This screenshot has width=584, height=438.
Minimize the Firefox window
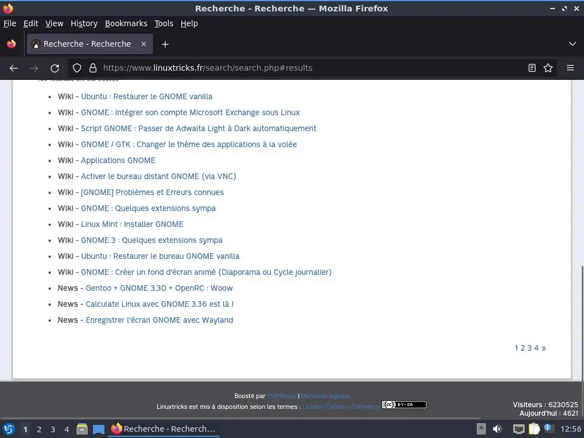(x=553, y=8)
